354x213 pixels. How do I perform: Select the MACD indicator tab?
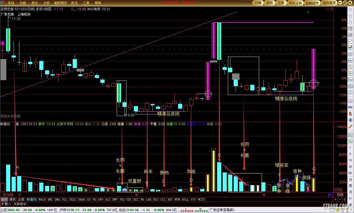coord(42,199)
